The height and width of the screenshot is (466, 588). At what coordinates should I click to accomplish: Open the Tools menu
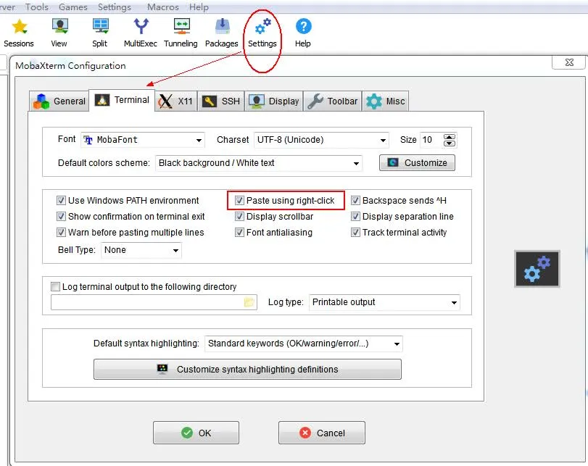coord(37,7)
